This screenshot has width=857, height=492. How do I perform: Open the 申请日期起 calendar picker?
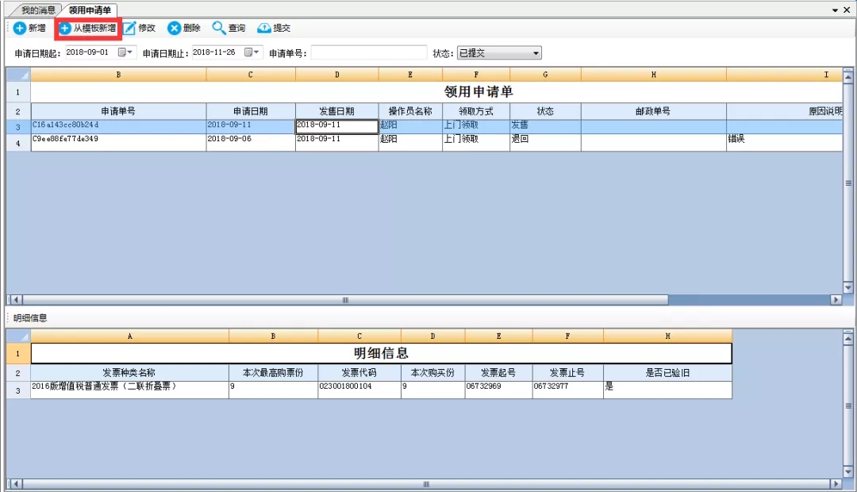[125, 52]
